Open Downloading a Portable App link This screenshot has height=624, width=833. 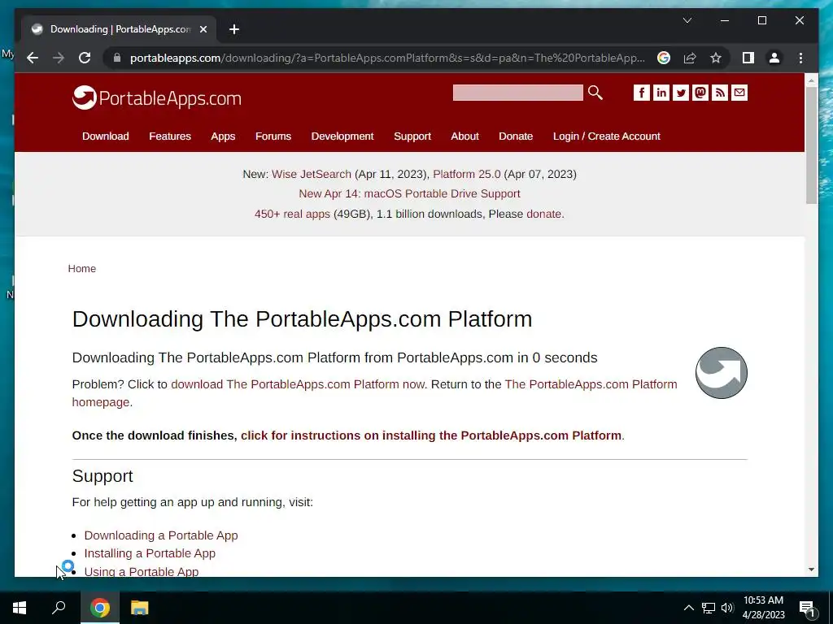point(161,535)
